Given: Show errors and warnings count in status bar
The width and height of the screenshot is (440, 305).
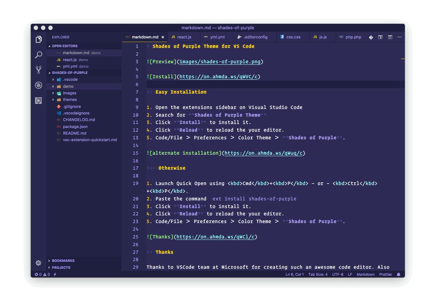Looking at the screenshot, I should 42,275.
